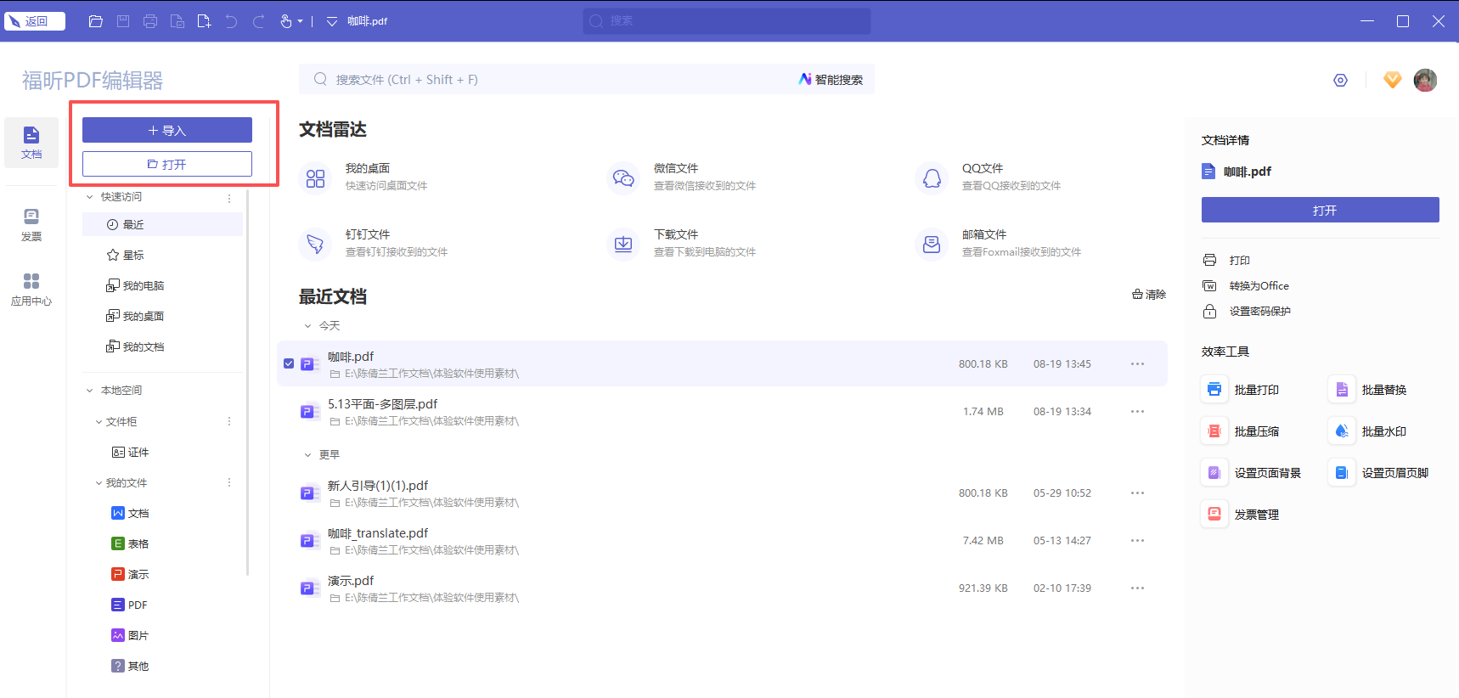
Task: Open the 我的文件 more options menu
Action: [229, 482]
